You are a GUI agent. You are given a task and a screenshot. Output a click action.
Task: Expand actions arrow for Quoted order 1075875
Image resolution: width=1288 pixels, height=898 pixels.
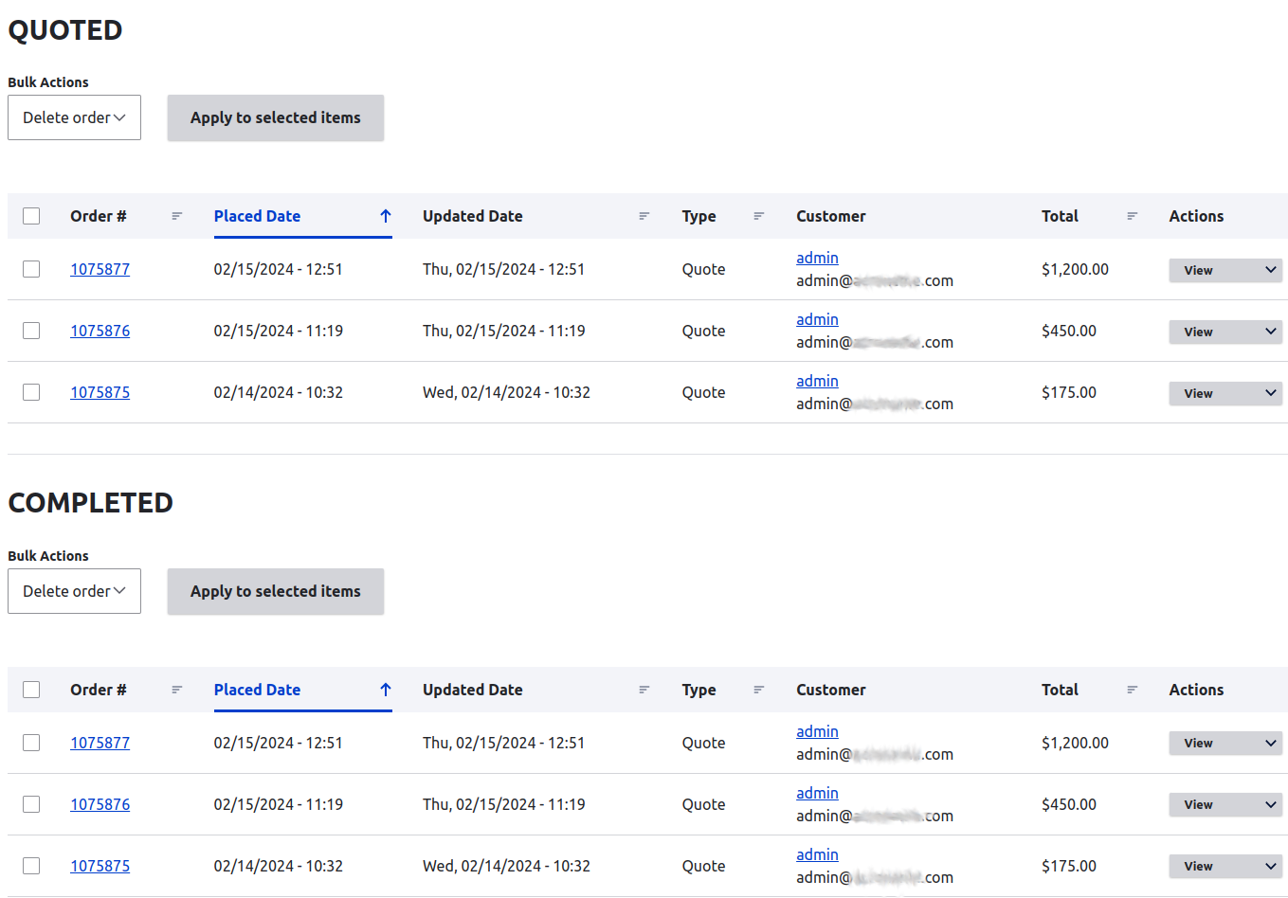(1271, 393)
